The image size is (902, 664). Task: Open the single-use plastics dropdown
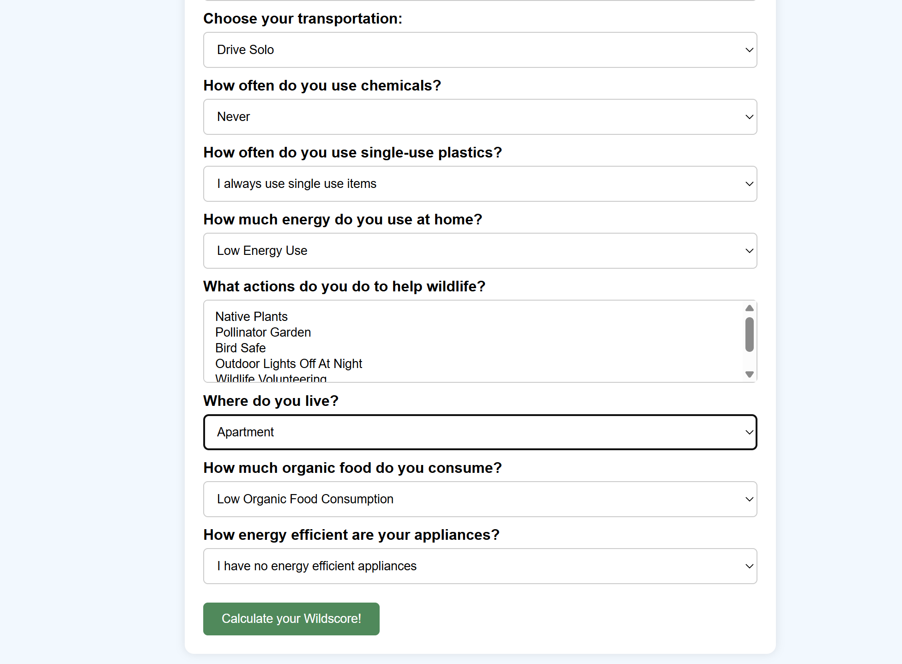479,184
